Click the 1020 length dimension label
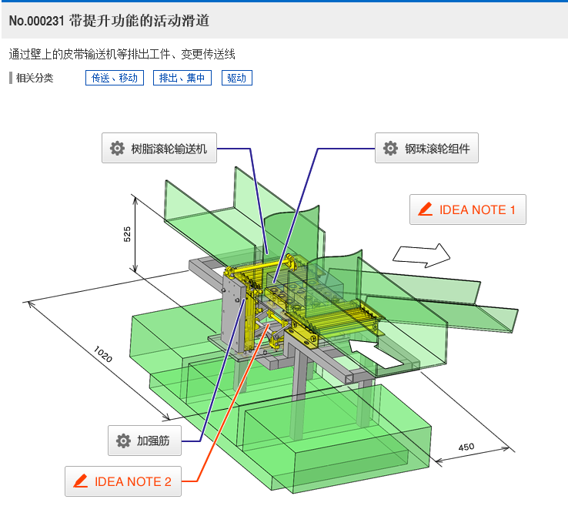This screenshot has width=568, height=516. tap(103, 354)
